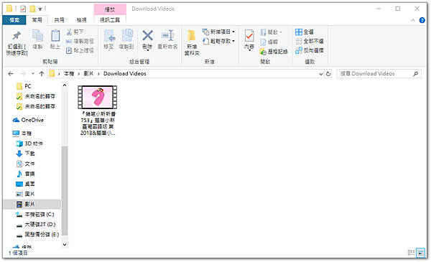
Task: Go forward with the right arrow
Action: [23, 74]
